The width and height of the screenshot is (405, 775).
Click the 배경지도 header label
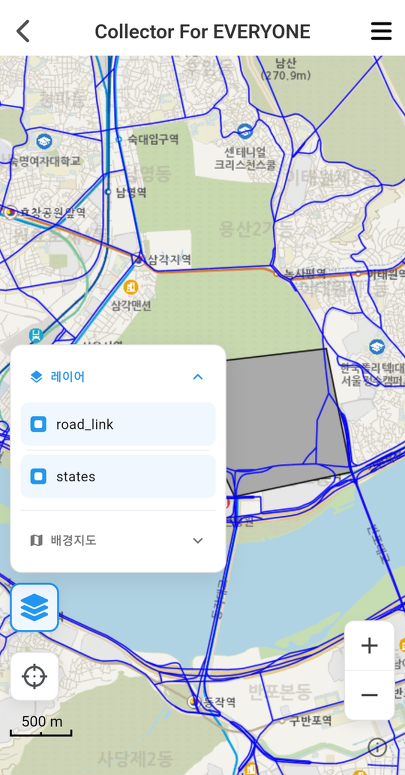coord(73,541)
